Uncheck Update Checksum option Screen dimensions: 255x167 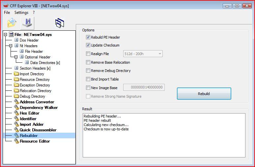pos(88,45)
